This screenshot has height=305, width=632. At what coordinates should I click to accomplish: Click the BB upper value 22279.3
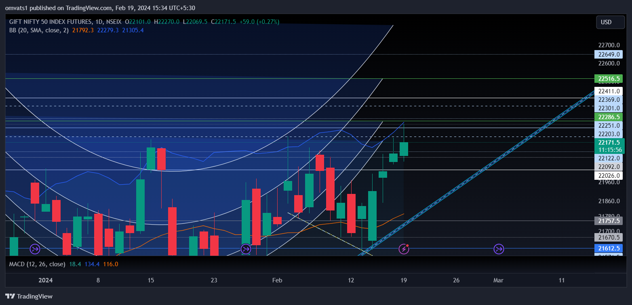pos(108,30)
